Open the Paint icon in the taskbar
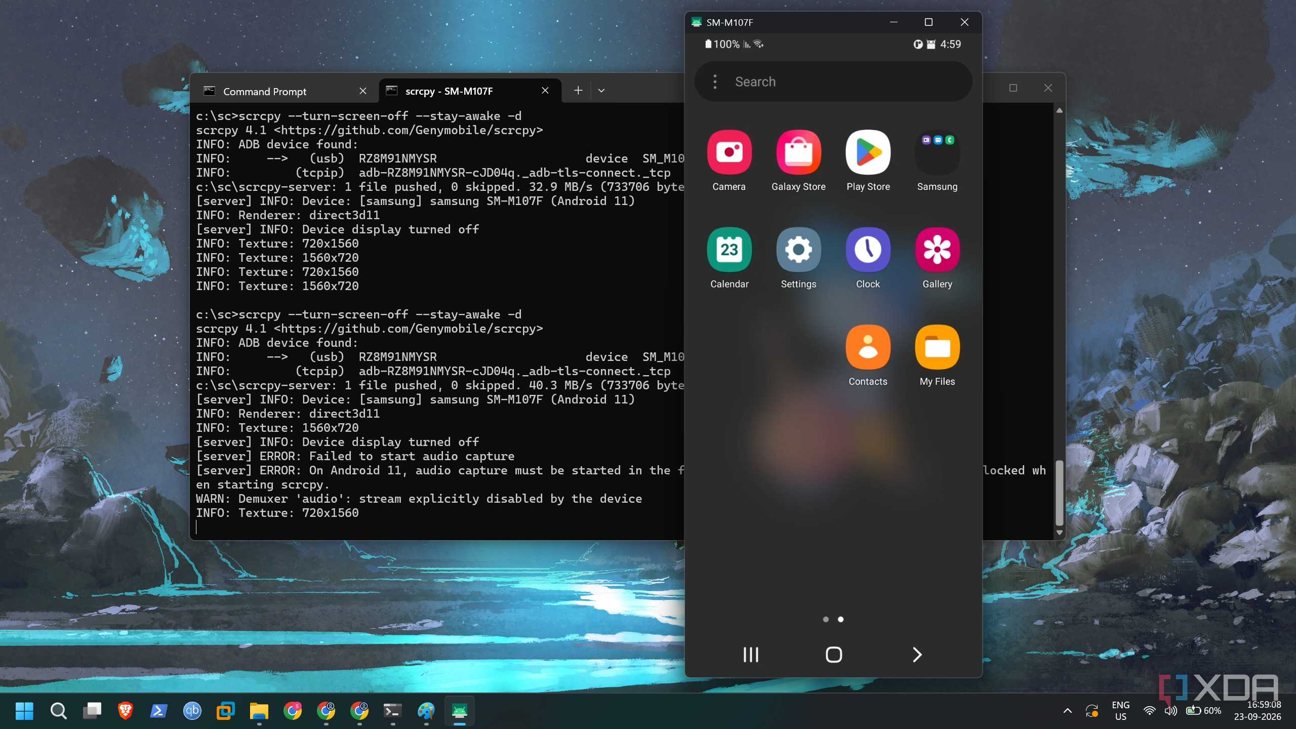The image size is (1296, 729). pos(426,711)
